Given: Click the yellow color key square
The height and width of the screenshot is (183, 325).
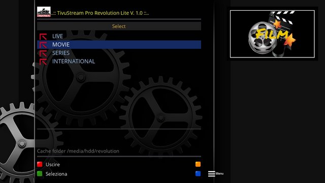Looking at the screenshot, I should pyautogui.click(x=198, y=164).
